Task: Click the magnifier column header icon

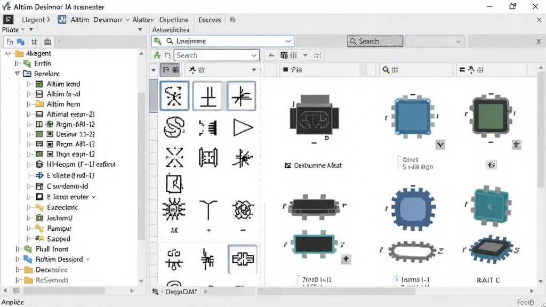Action: [386, 70]
